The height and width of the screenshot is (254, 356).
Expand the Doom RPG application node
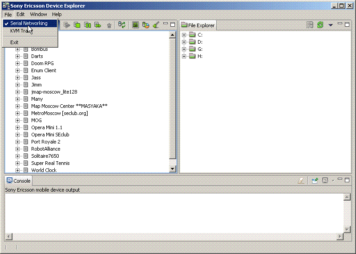tap(17, 63)
